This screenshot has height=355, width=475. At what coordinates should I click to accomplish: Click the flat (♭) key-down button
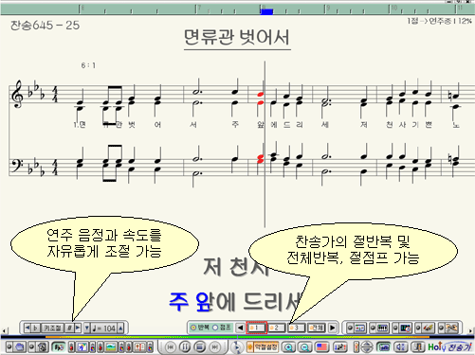click(35, 328)
